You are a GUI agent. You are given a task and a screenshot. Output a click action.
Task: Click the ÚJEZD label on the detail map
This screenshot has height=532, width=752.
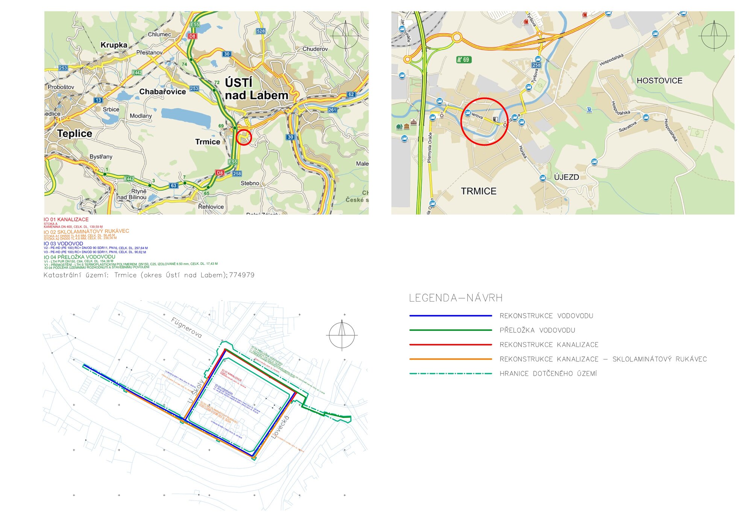[566, 177]
